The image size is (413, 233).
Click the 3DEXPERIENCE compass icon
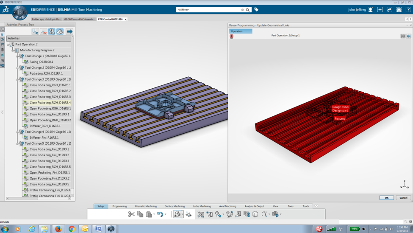point(19,13)
